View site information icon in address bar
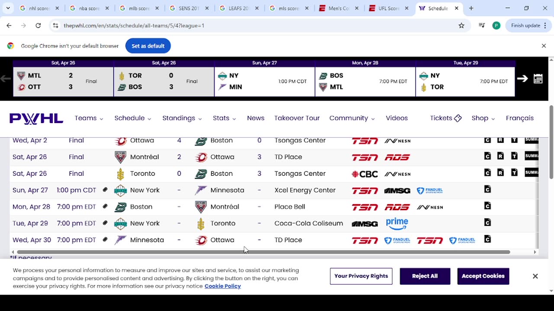This screenshot has height=311, width=554. pos(55,25)
